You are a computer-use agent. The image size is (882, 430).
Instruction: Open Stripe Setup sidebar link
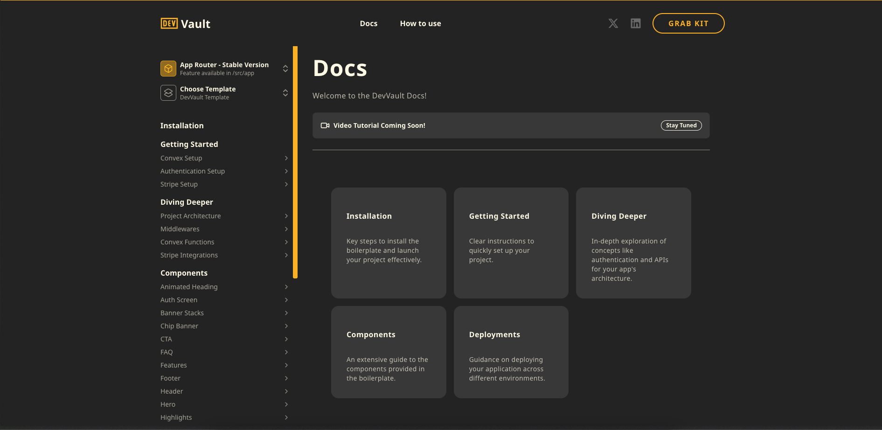179,184
